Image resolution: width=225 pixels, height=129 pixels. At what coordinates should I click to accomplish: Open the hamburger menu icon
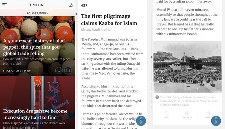(4, 5)
